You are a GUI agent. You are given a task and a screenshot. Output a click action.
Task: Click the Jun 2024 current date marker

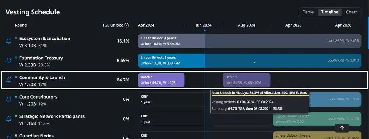205,30
